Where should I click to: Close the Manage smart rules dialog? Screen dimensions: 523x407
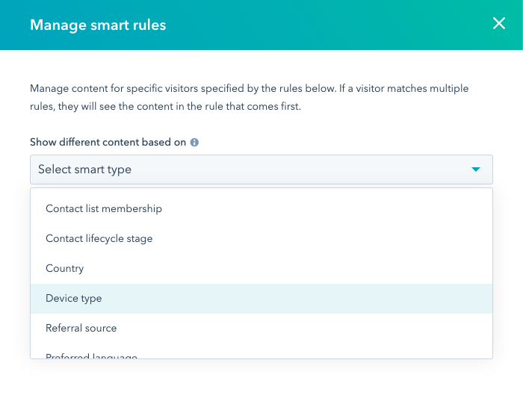(x=499, y=24)
